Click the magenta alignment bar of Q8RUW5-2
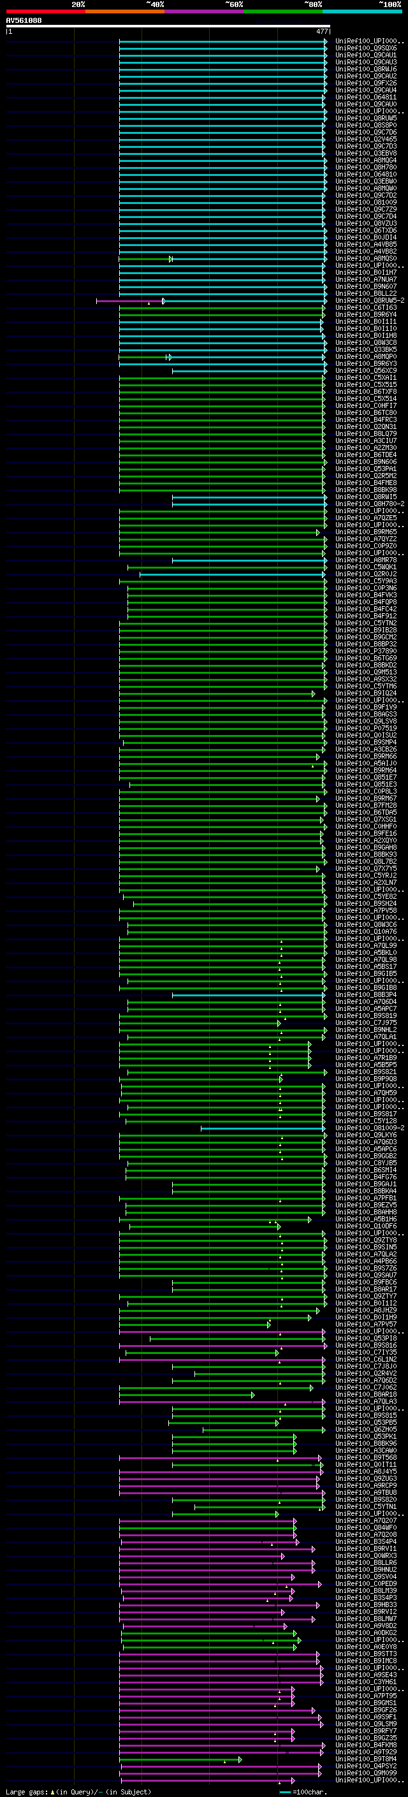 [131, 302]
